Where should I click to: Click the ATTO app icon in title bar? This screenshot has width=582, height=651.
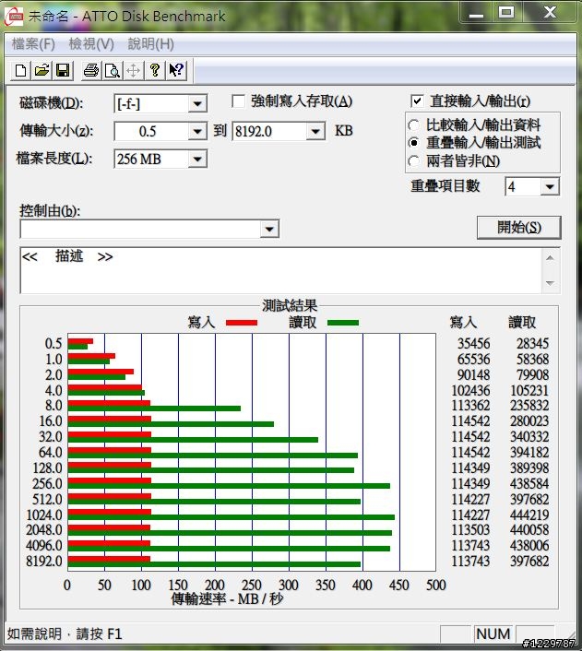tap(15, 17)
